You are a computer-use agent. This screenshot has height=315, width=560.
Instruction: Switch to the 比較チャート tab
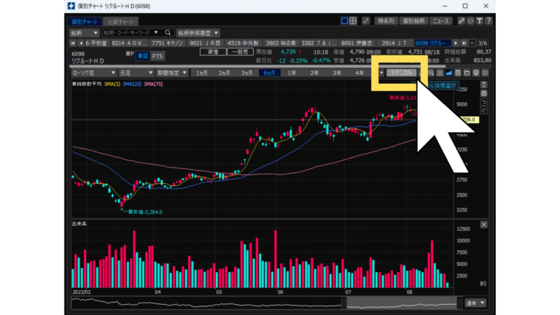[120, 21]
